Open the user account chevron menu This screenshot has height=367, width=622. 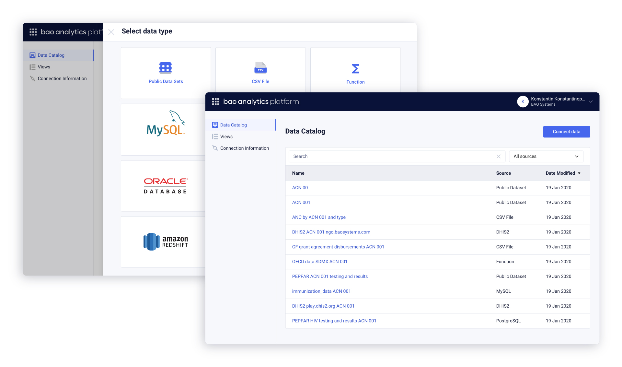click(x=591, y=102)
